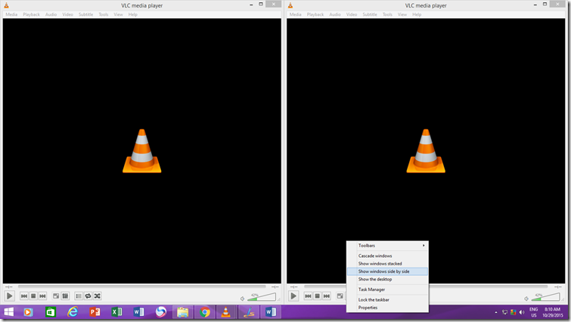
Task: Click the seek bar in the right VLC window
Action: tap(490, 286)
